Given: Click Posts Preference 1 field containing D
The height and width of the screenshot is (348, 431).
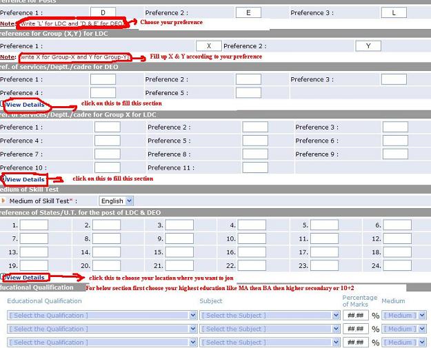Looking at the screenshot, I should (x=103, y=12).
